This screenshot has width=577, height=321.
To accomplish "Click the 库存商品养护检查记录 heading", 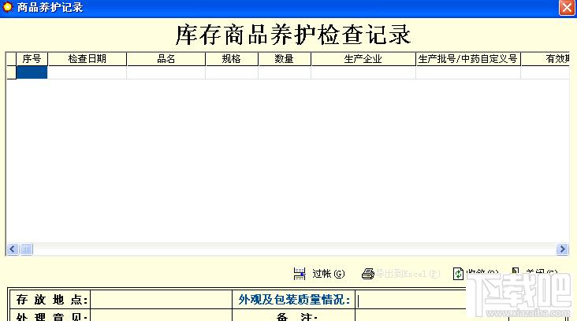I will 293,35.
